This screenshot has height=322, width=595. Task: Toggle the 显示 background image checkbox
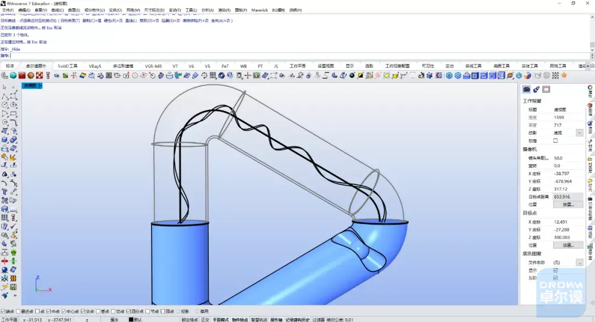(555, 270)
